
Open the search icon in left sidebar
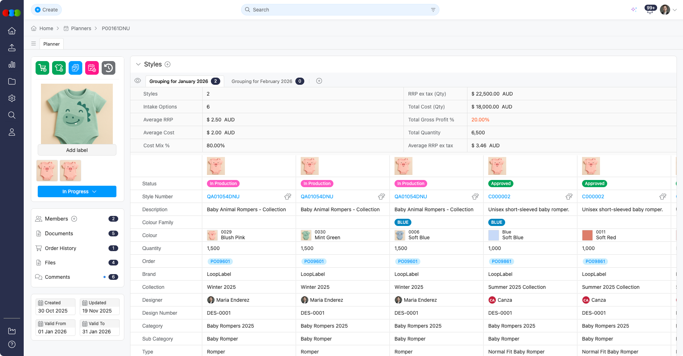(x=12, y=115)
